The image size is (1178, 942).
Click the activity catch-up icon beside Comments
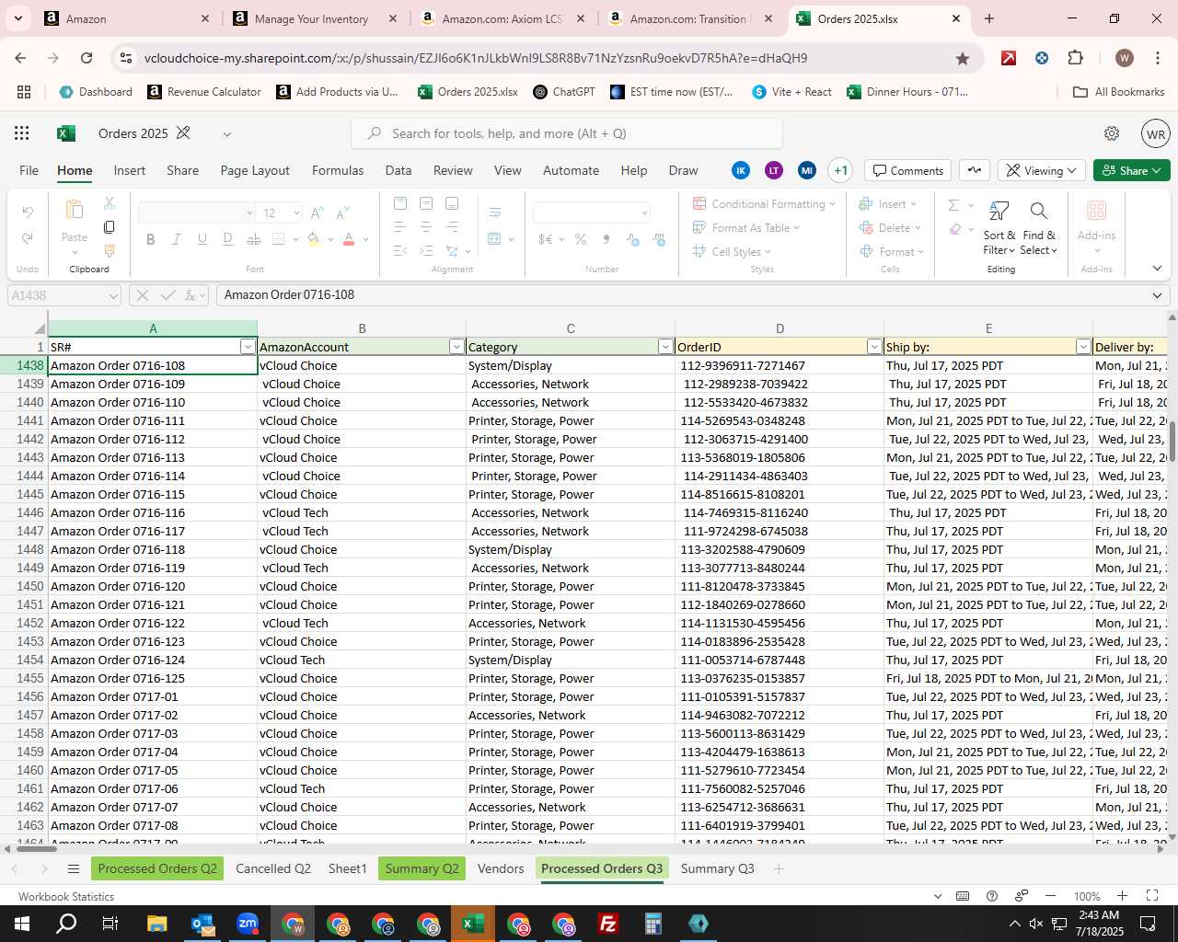click(x=975, y=170)
